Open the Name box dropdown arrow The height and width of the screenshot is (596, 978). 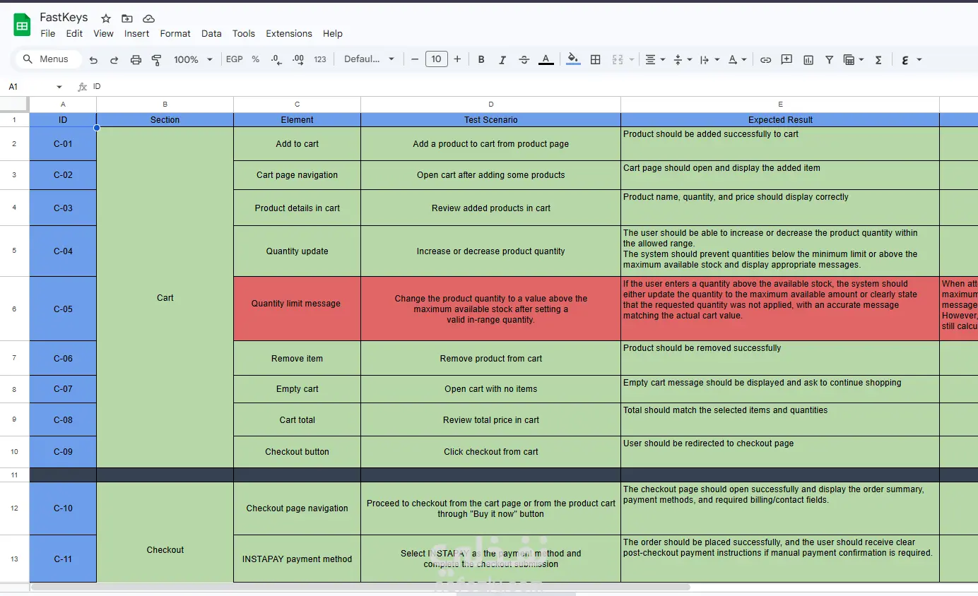click(x=59, y=87)
